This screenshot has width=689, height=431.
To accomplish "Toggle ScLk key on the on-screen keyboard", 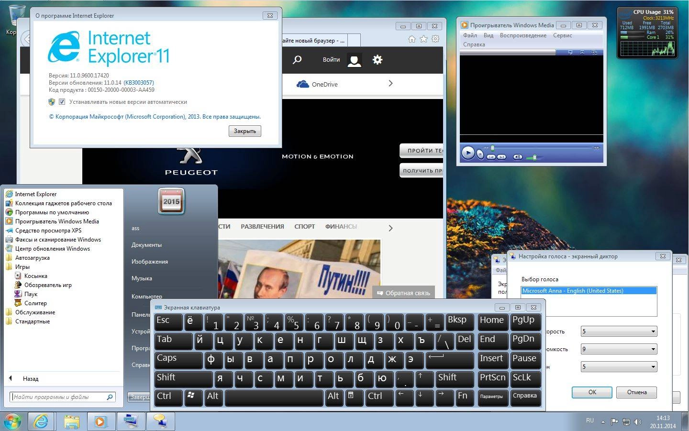I will 526,379.
